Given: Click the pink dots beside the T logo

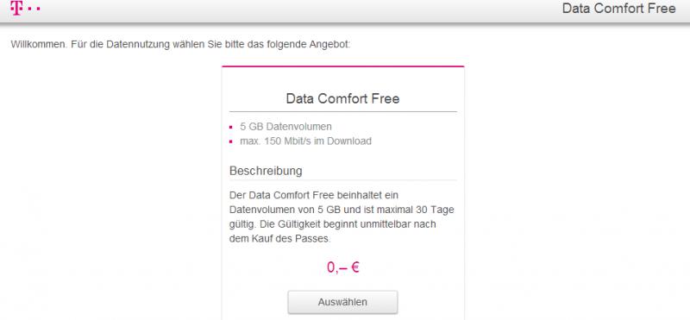Looking at the screenshot, I should coord(32,8).
